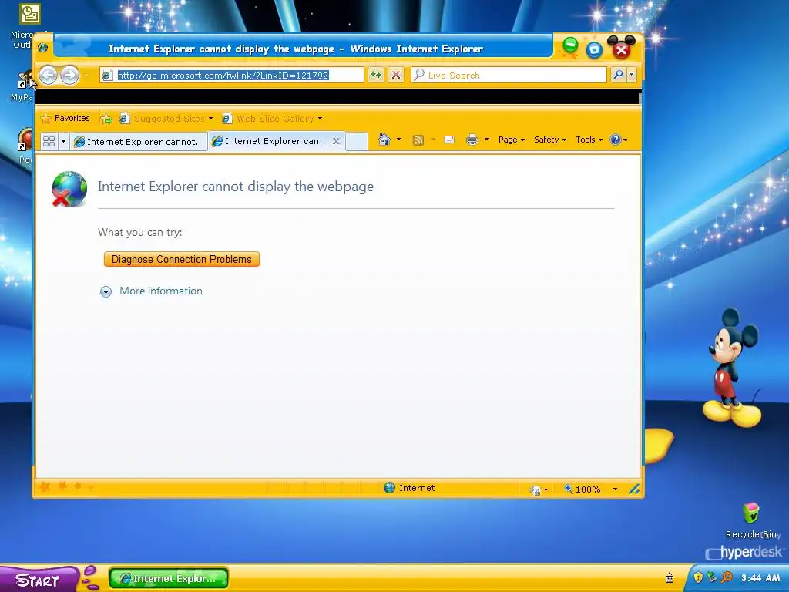
Task: Open the Protected Mode status icon dropdown
Action: click(539, 489)
